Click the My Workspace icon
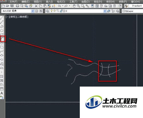 point(41,11)
